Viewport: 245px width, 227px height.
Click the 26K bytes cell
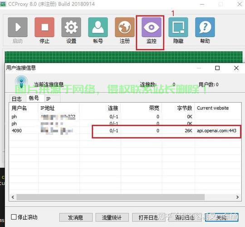click(188, 131)
